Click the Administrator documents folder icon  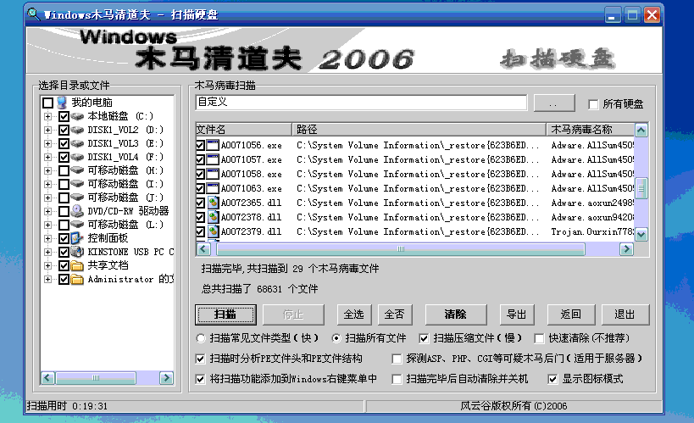point(77,279)
